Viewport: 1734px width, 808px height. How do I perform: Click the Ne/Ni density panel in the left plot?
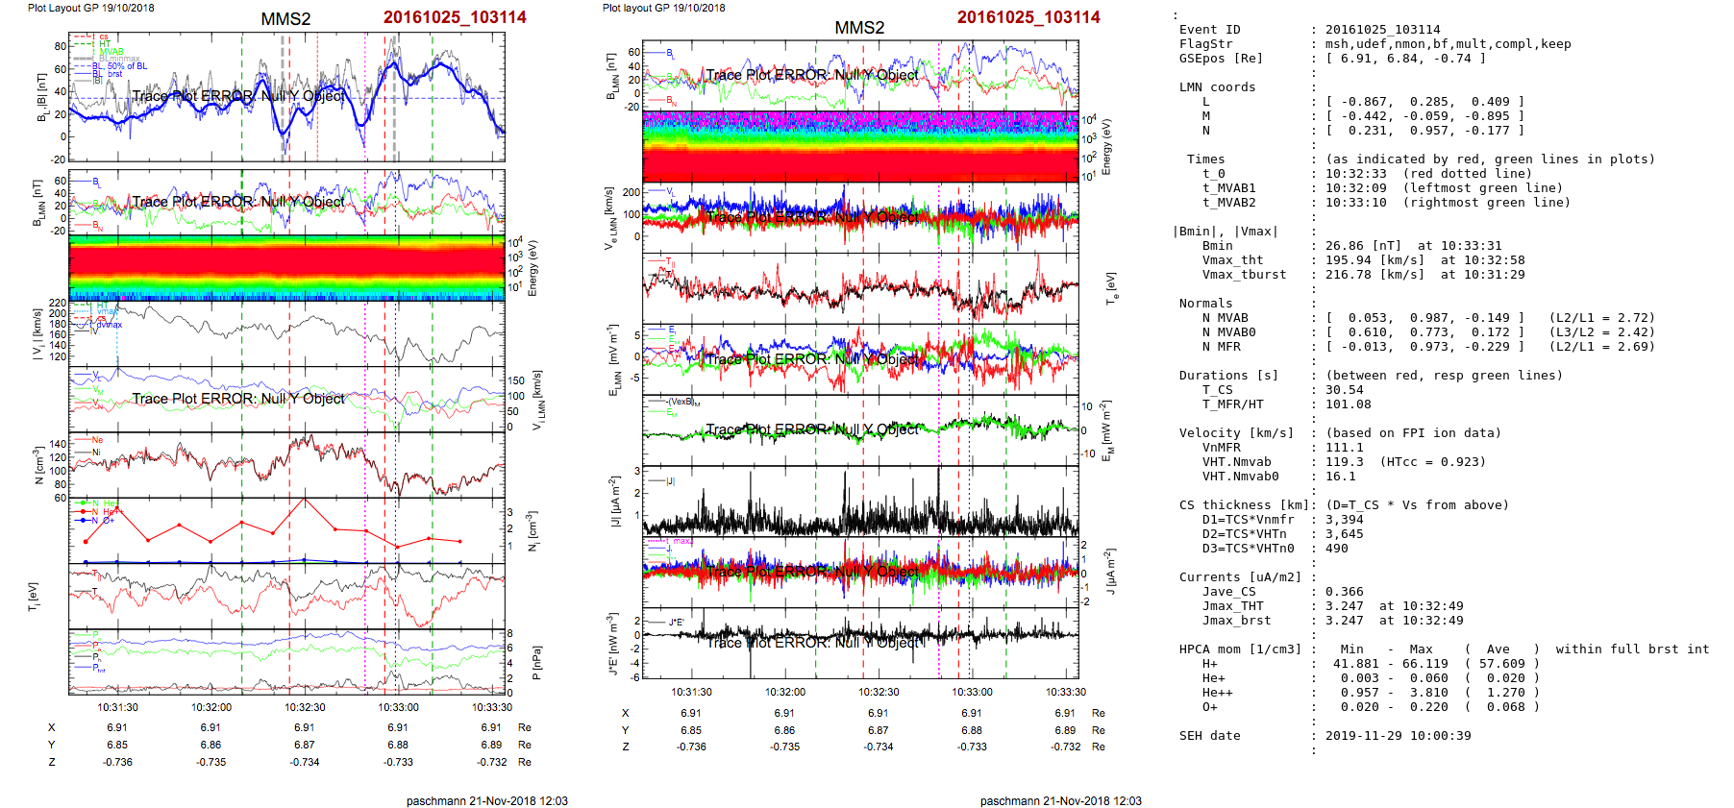coord(286,465)
